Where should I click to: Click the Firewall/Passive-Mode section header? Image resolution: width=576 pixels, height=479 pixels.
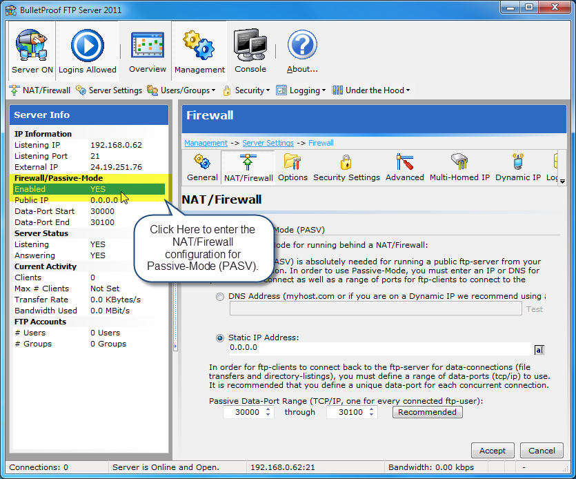tap(89, 178)
